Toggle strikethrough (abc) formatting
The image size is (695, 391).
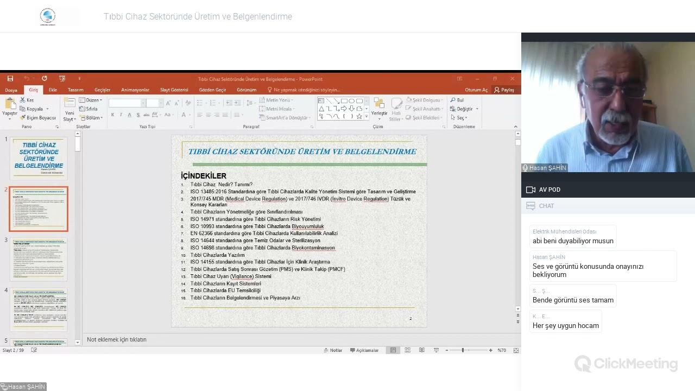146,115
